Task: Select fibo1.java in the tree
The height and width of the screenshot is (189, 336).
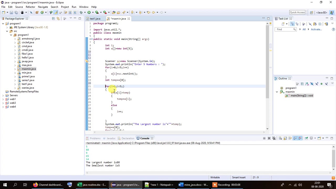Action: click(27, 54)
